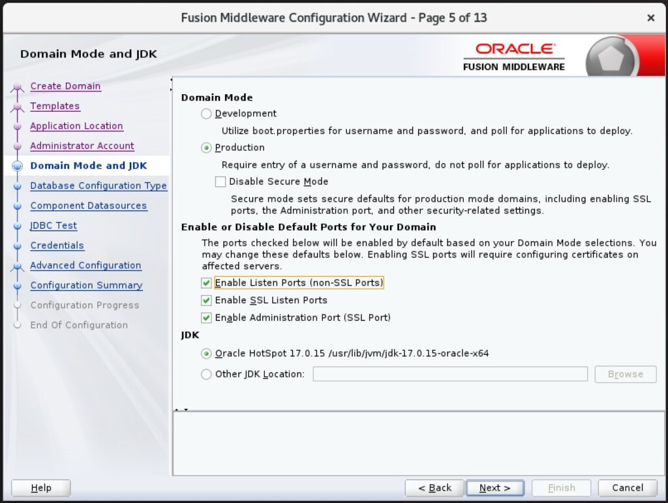Select the Production domain mode radio button
This screenshot has height=503, width=668.
tap(206, 148)
